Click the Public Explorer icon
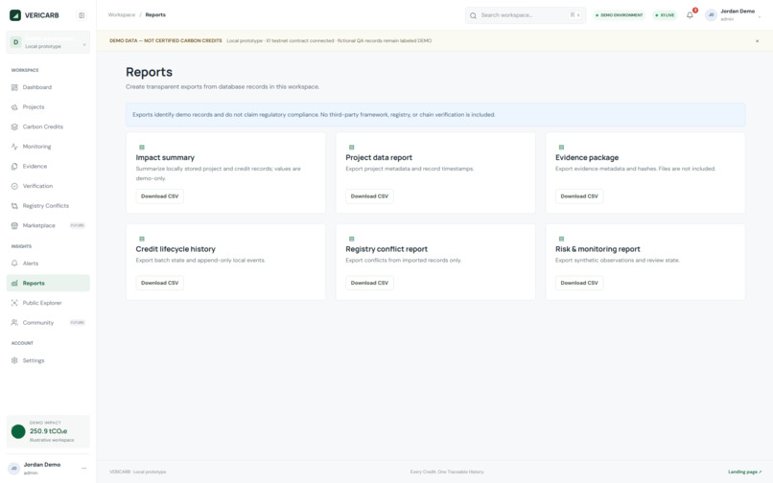The height and width of the screenshot is (483, 773). click(x=14, y=303)
